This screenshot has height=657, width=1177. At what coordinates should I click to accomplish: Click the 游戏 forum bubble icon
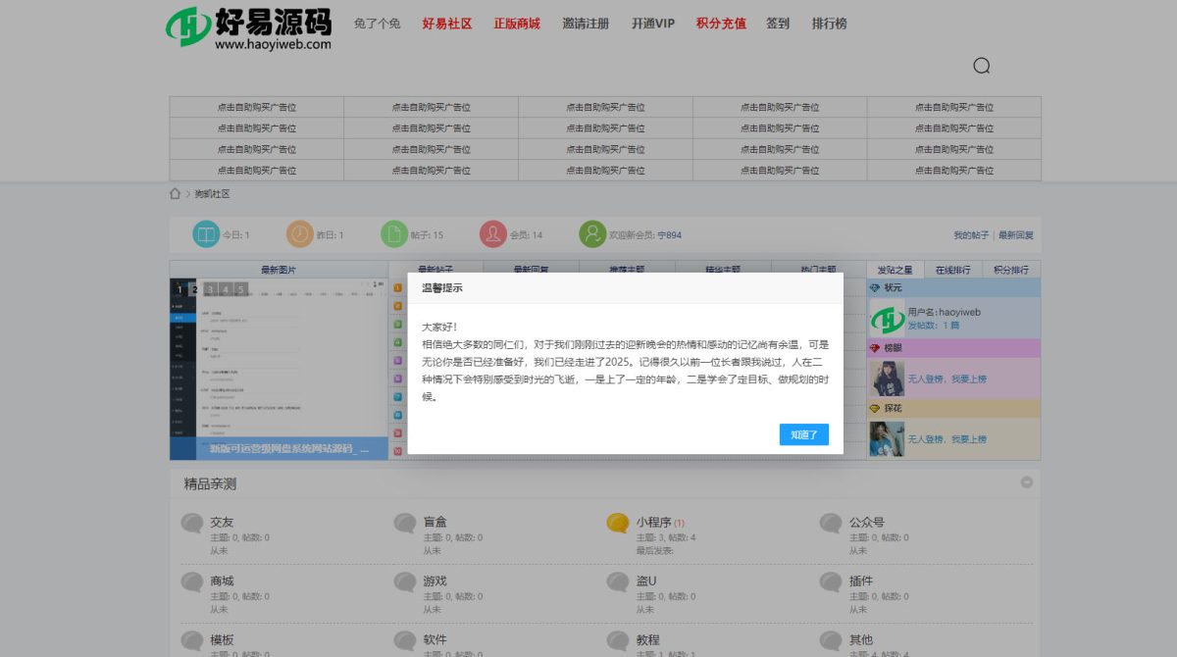pyautogui.click(x=405, y=582)
